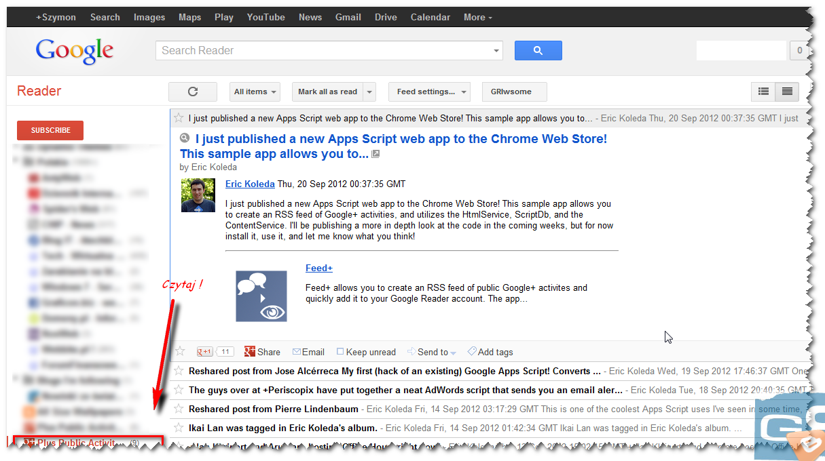Star the Jose Alcérreca reshared post
Viewport: 825px width, 461px height.
tap(179, 371)
